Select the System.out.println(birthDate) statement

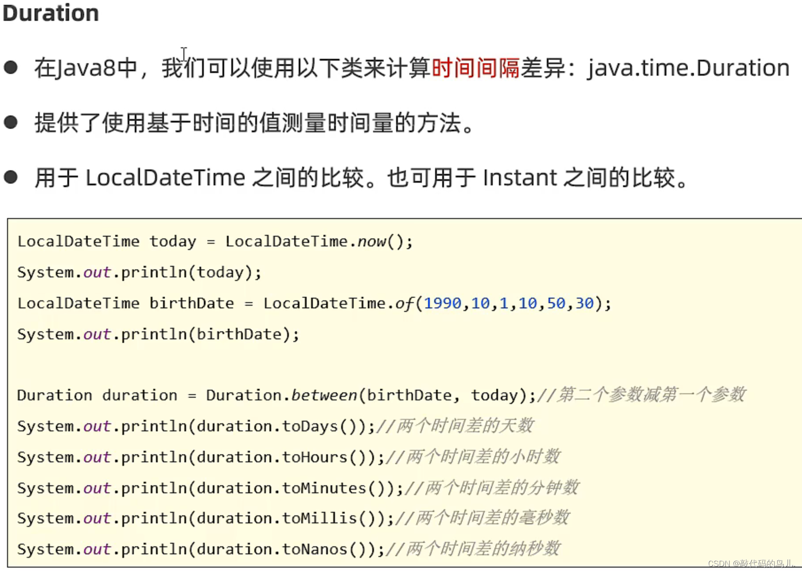pyautogui.click(x=158, y=334)
